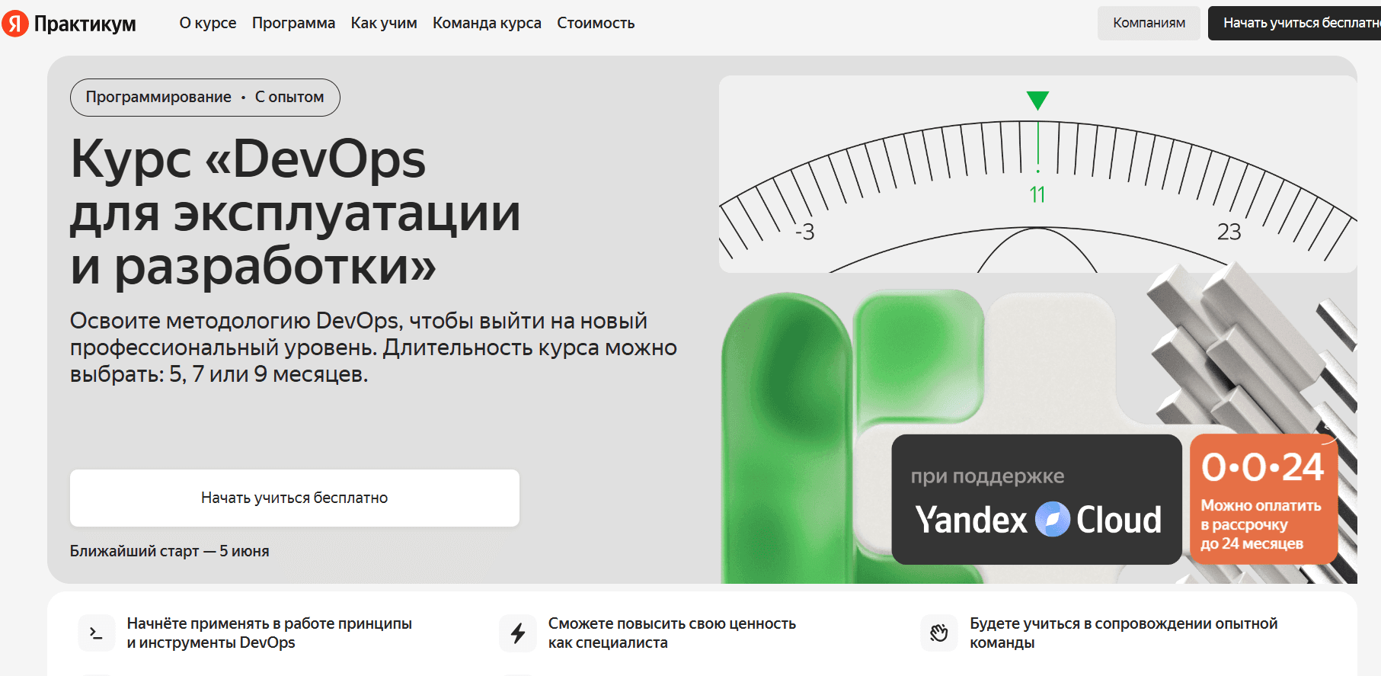Screen dimensions: 1381x676
Task: Click the Yandex Cloud support badge
Action: (1036, 499)
